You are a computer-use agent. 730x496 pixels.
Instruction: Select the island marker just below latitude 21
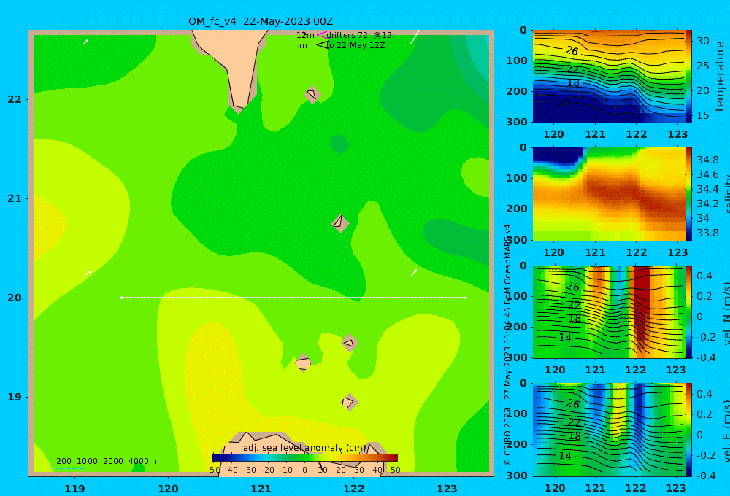[340, 222]
